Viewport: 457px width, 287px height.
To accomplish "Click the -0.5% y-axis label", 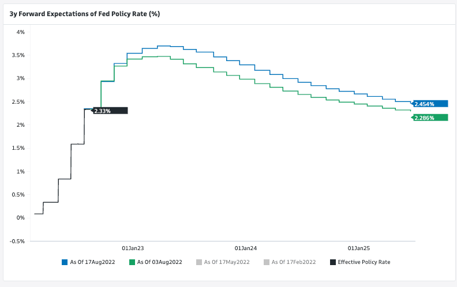I will tap(17, 241).
